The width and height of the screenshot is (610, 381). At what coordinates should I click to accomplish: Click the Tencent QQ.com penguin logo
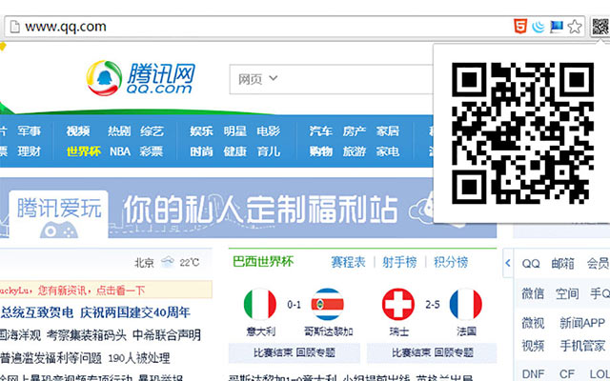(x=140, y=78)
